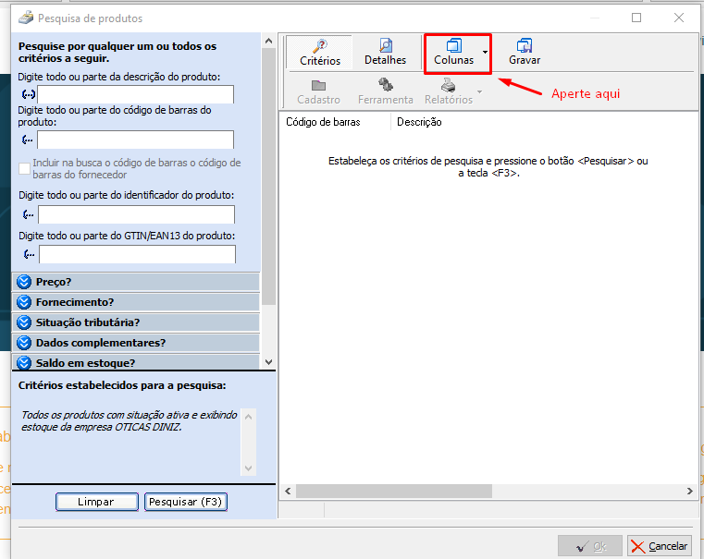Click the results horizontal scrollbar right arrow
Screen dimensions: 704x559
(x=689, y=492)
